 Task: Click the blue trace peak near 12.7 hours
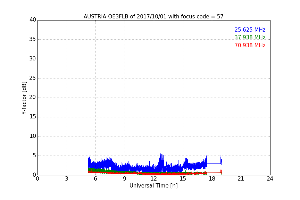[161, 155]
